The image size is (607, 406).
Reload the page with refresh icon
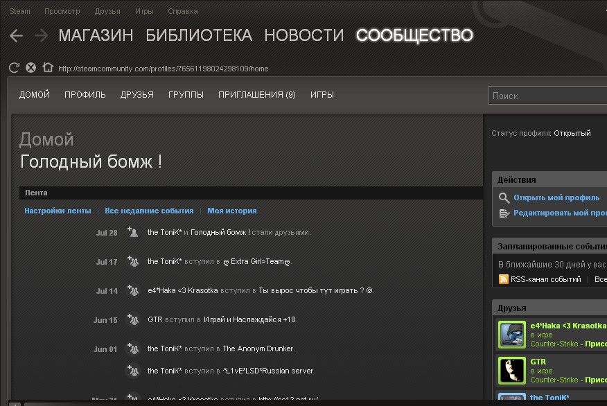pyautogui.click(x=14, y=68)
